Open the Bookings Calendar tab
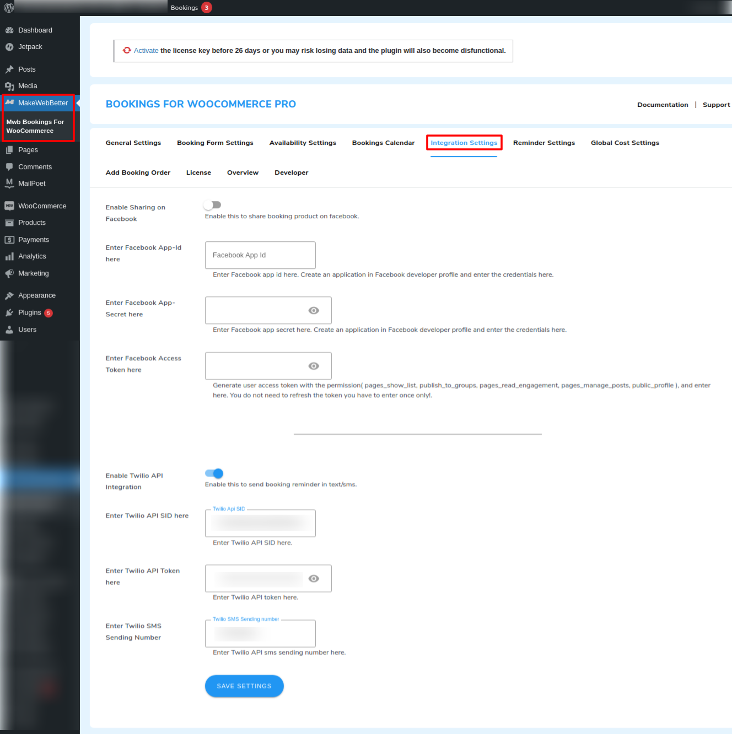 click(383, 143)
